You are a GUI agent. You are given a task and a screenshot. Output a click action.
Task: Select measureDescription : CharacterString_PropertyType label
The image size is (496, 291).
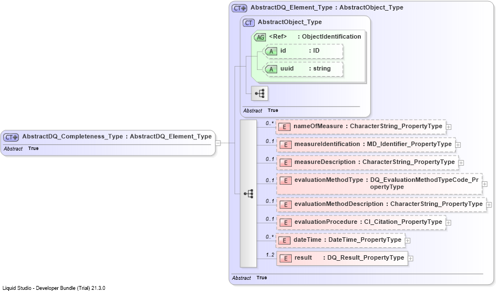[x=375, y=162]
